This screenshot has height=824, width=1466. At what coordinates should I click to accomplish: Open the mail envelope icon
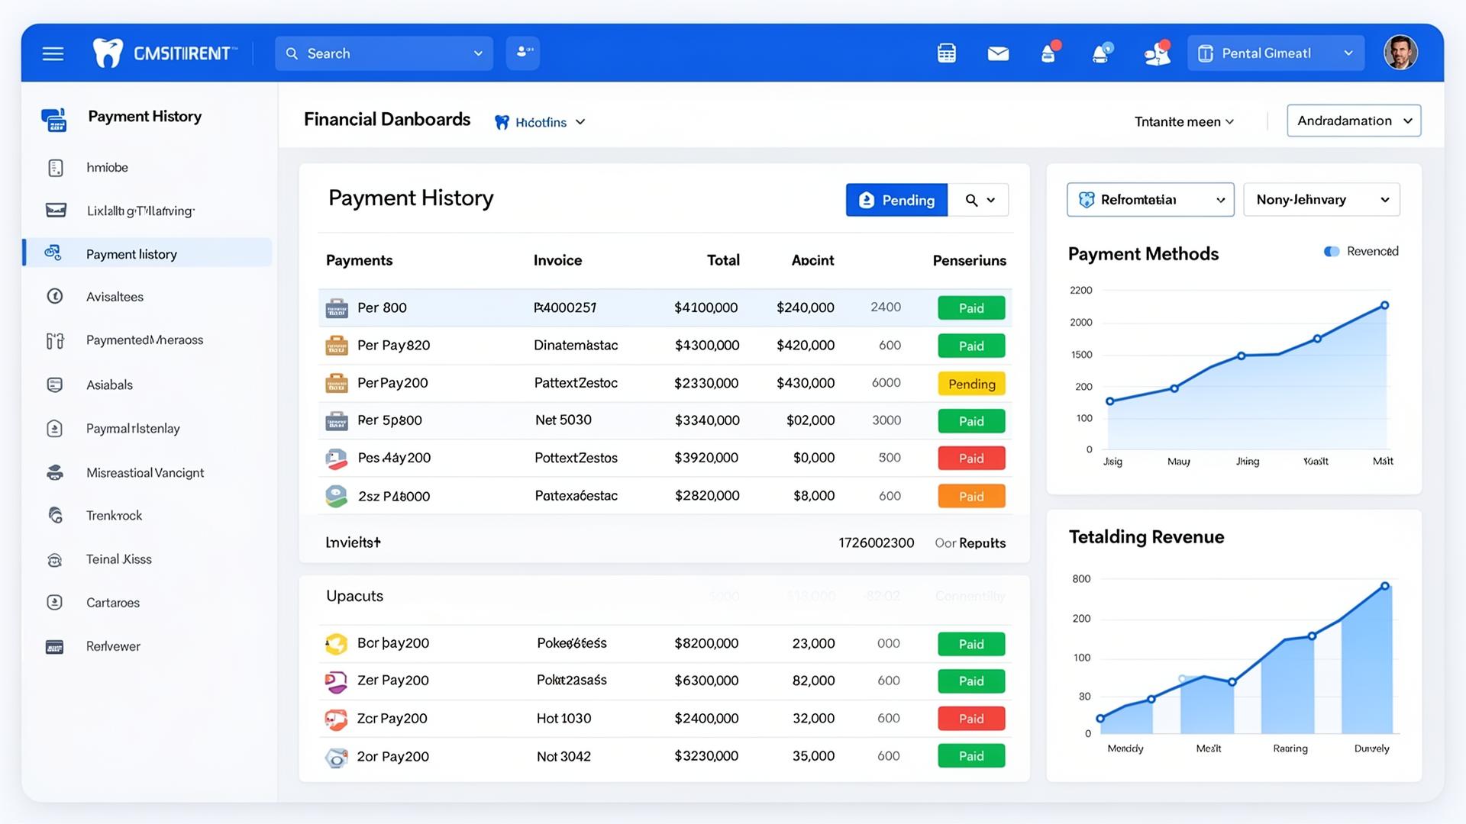pyautogui.click(x=998, y=53)
